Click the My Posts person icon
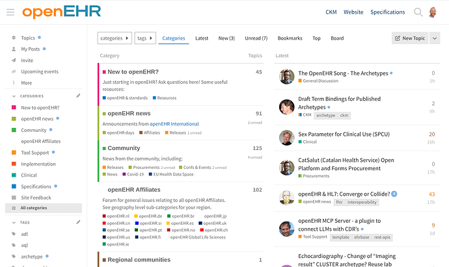Image resolution: width=449 pixels, height=267 pixels. [14, 49]
